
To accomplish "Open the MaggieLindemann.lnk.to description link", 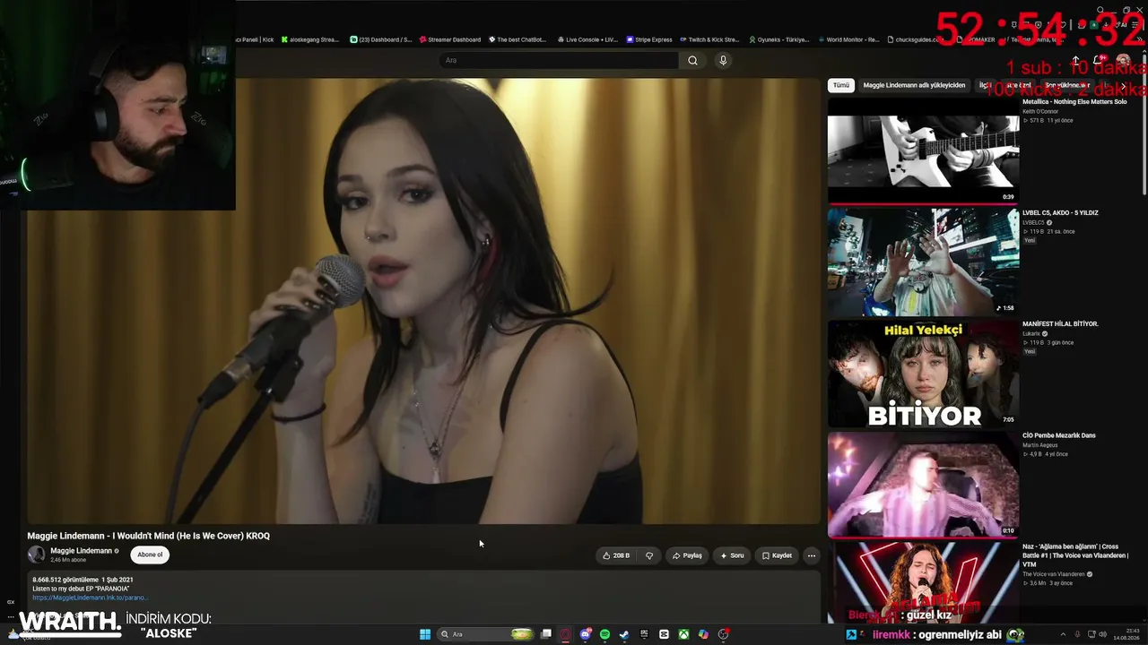I will [90, 598].
